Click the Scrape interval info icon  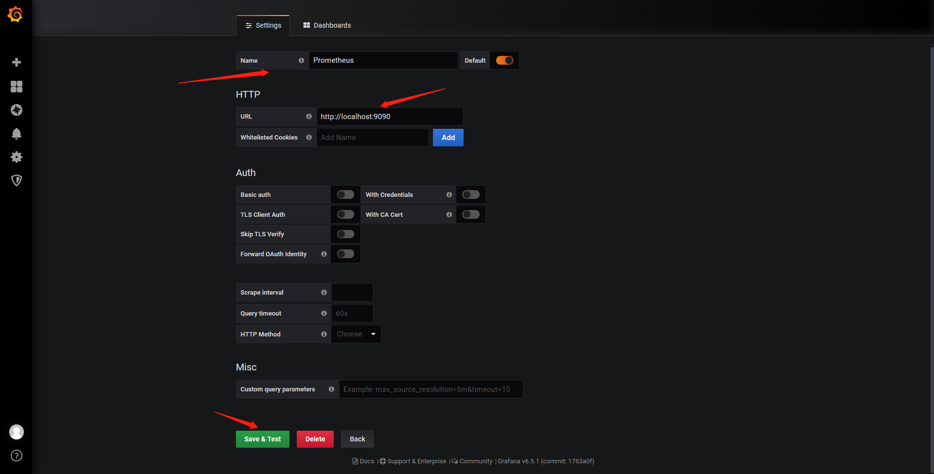[x=324, y=293]
